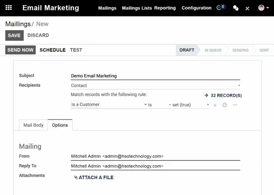This screenshot has height=195, width=274.
Task: Add a new filter rule with plus icon
Action: tap(224, 105)
